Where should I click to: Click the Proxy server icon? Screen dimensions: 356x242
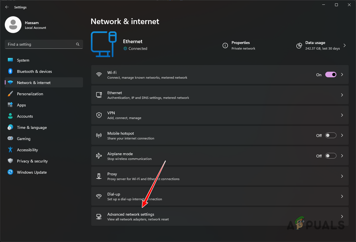99,176
